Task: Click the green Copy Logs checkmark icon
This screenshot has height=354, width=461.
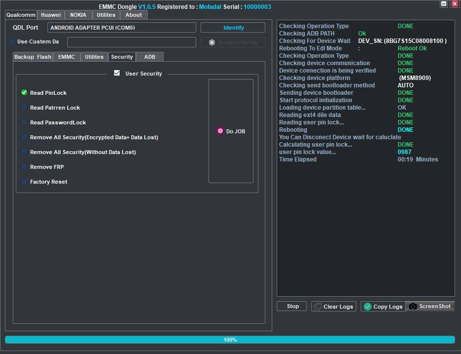Action: pyautogui.click(x=368, y=307)
